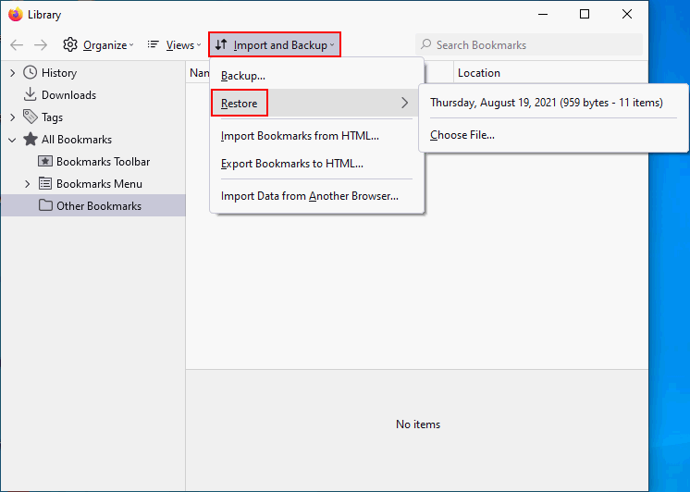Screen dimensions: 690x492
Task: Click the Downloads arrow icon
Action: tap(30, 94)
